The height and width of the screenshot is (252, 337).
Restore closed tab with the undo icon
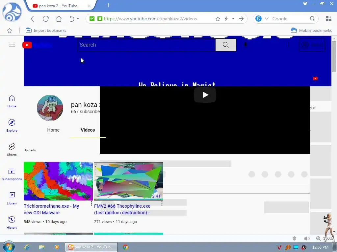pyautogui.click(x=72, y=19)
